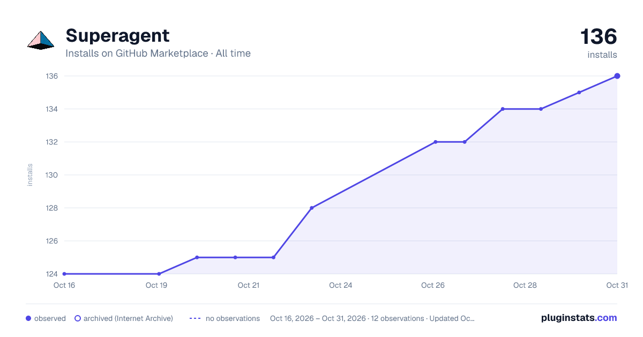
Task: Click the 136 y-axis tick label
Action: pos(51,76)
